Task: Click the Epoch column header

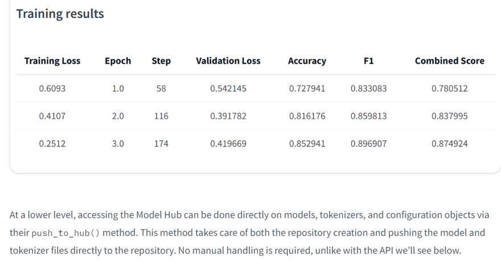Action: pos(118,61)
